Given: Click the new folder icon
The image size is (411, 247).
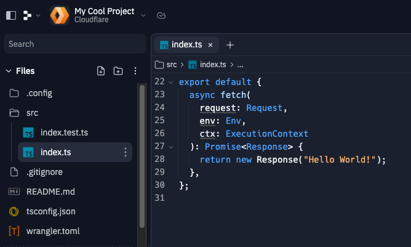Looking at the screenshot, I should (118, 71).
